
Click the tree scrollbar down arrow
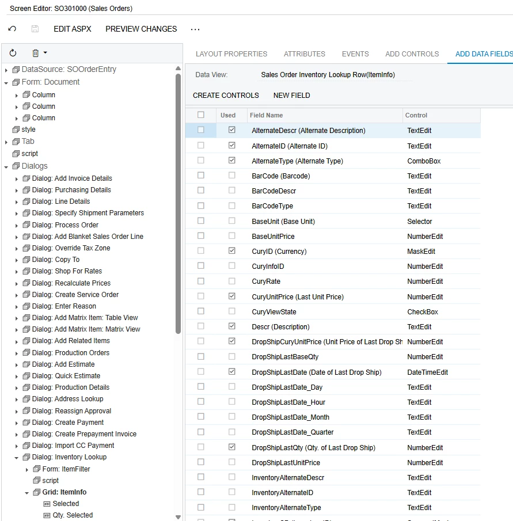pos(178,517)
